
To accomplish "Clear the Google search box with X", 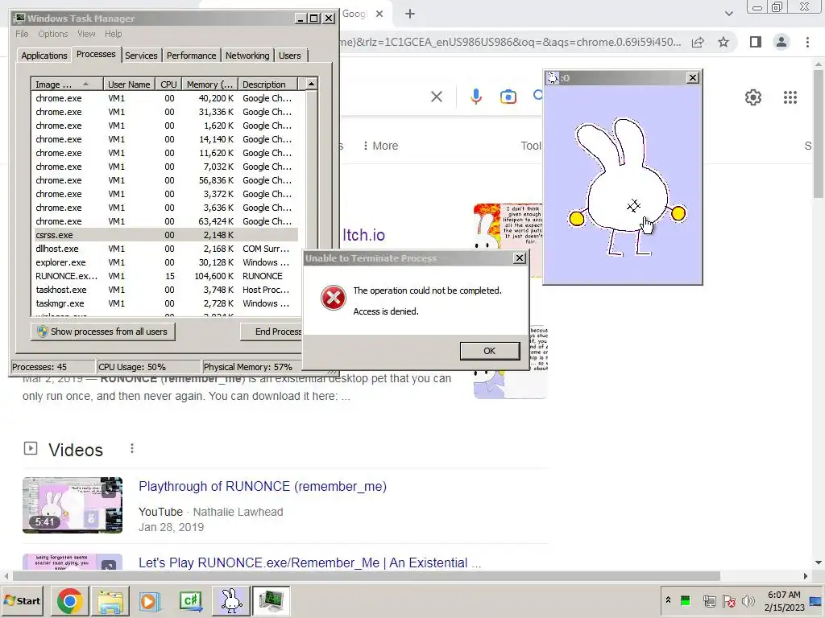I will (x=436, y=97).
